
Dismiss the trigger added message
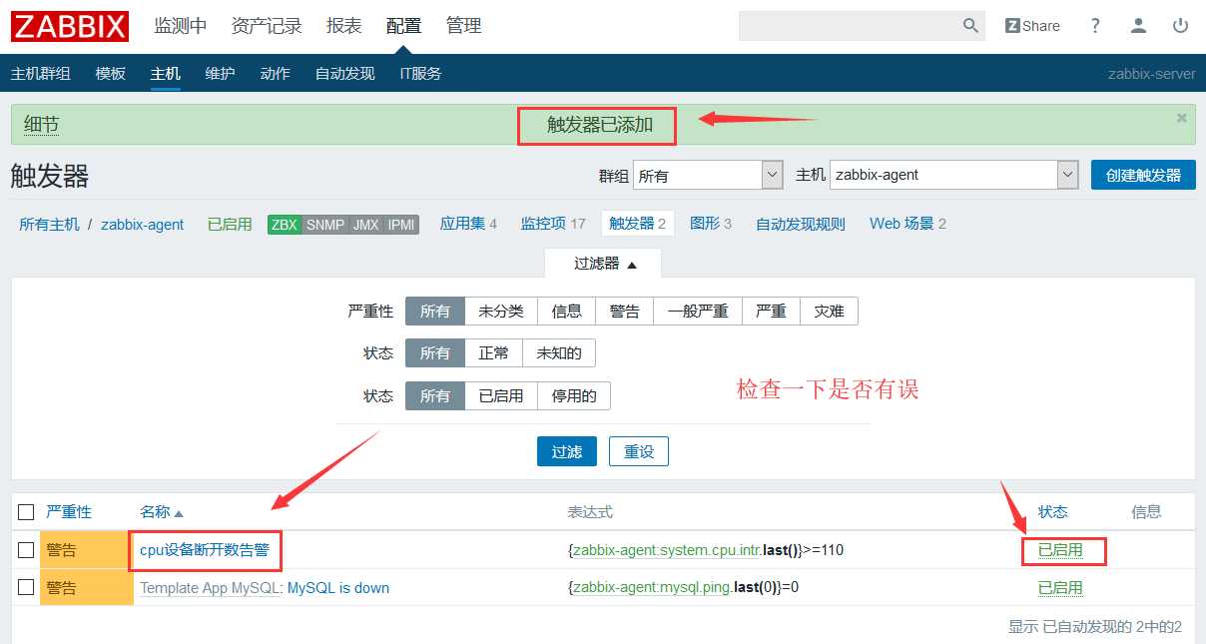click(x=1182, y=118)
